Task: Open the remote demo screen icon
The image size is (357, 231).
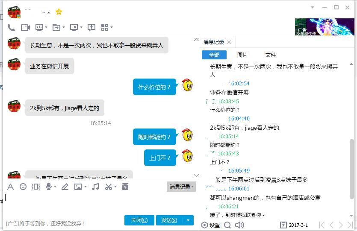Action: click(x=39, y=27)
